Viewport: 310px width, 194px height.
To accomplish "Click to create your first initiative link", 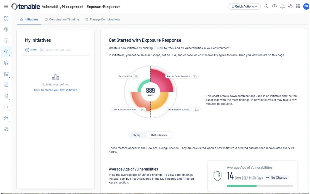I will coord(56,90).
